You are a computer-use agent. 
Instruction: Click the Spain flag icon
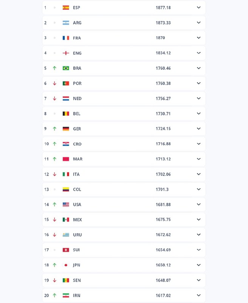click(66, 8)
